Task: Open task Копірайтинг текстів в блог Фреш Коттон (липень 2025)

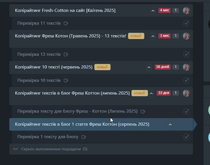Action: pos(72,93)
